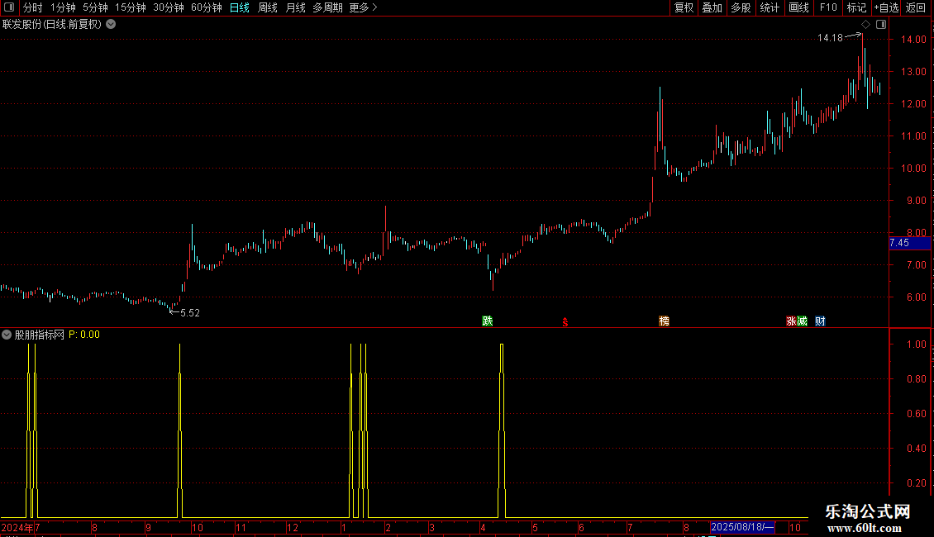The width and height of the screenshot is (934, 537).
Task: Select the 15分钟 period
Action: pyautogui.click(x=131, y=7)
